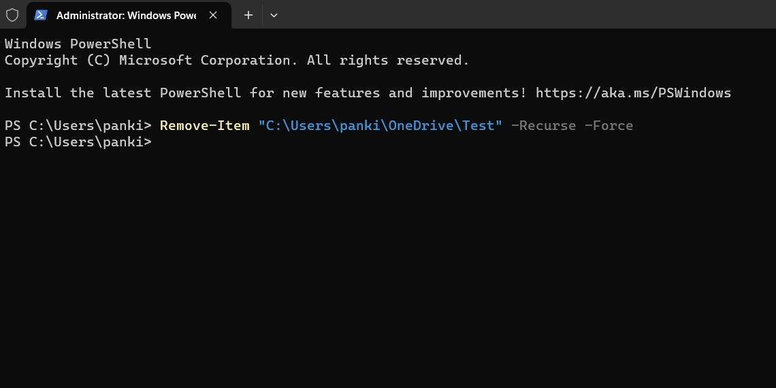This screenshot has width=776, height=388.
Task: Click "All rights reserved." text
Action: click(x=388, y=60)
